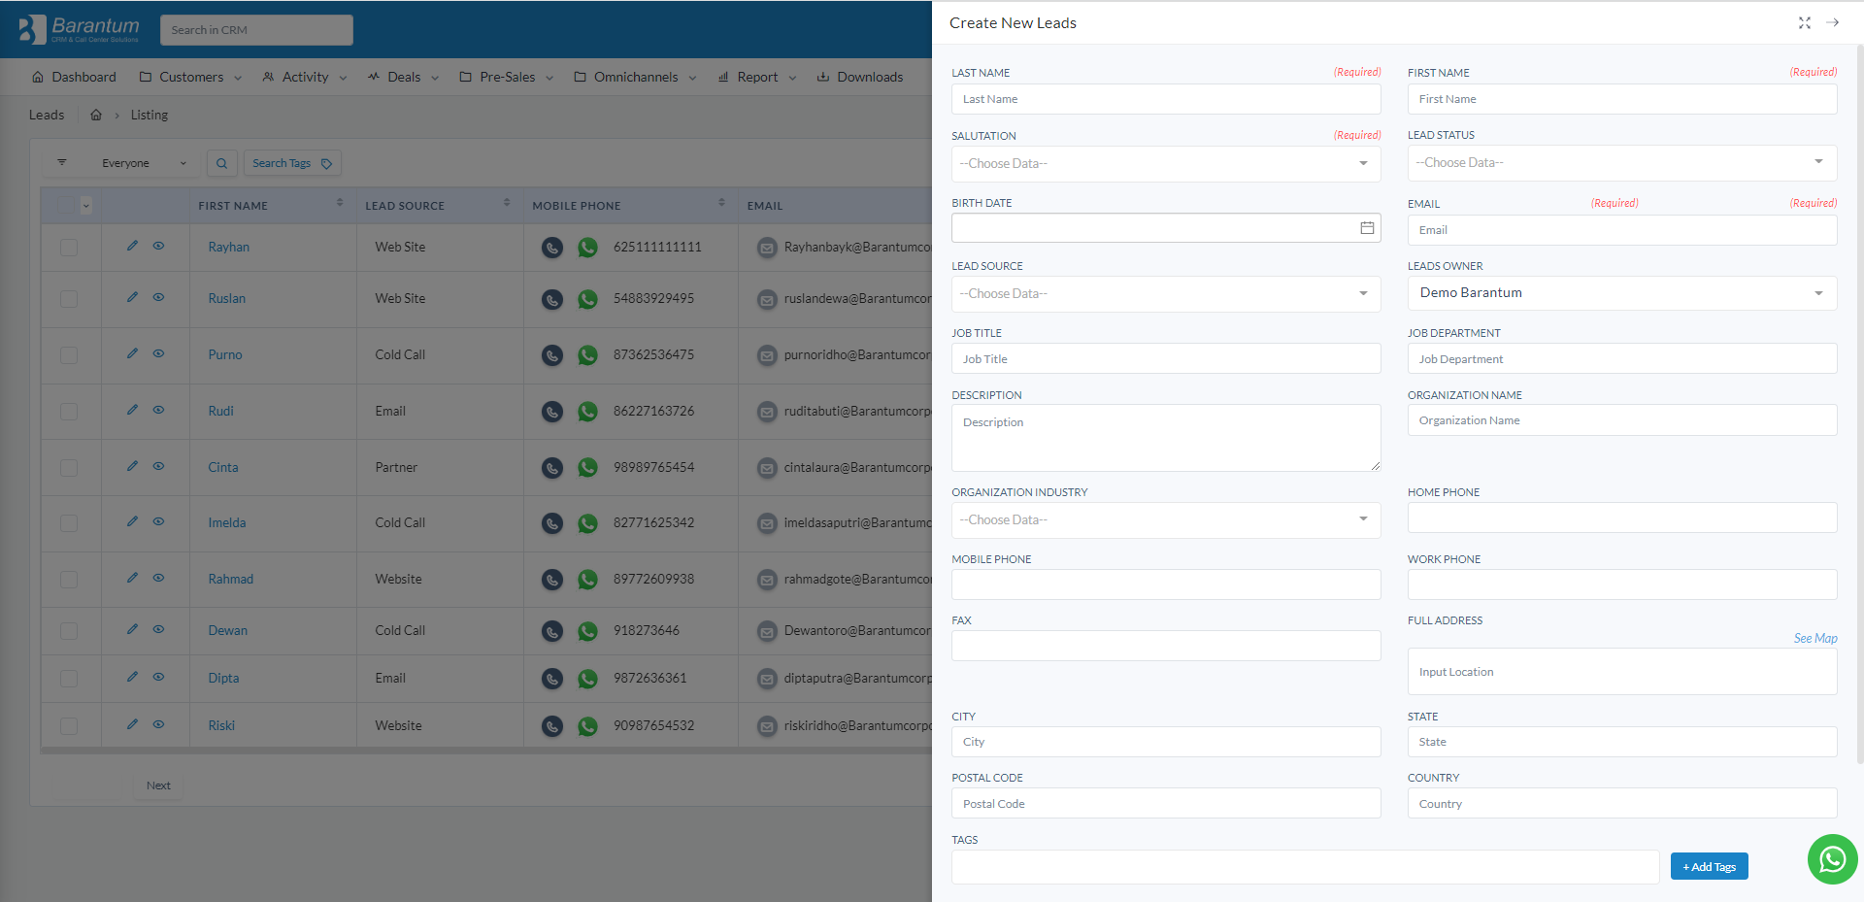
Task: Click the Description text area
Action: pyautogui.click(x=1166, y=438)
